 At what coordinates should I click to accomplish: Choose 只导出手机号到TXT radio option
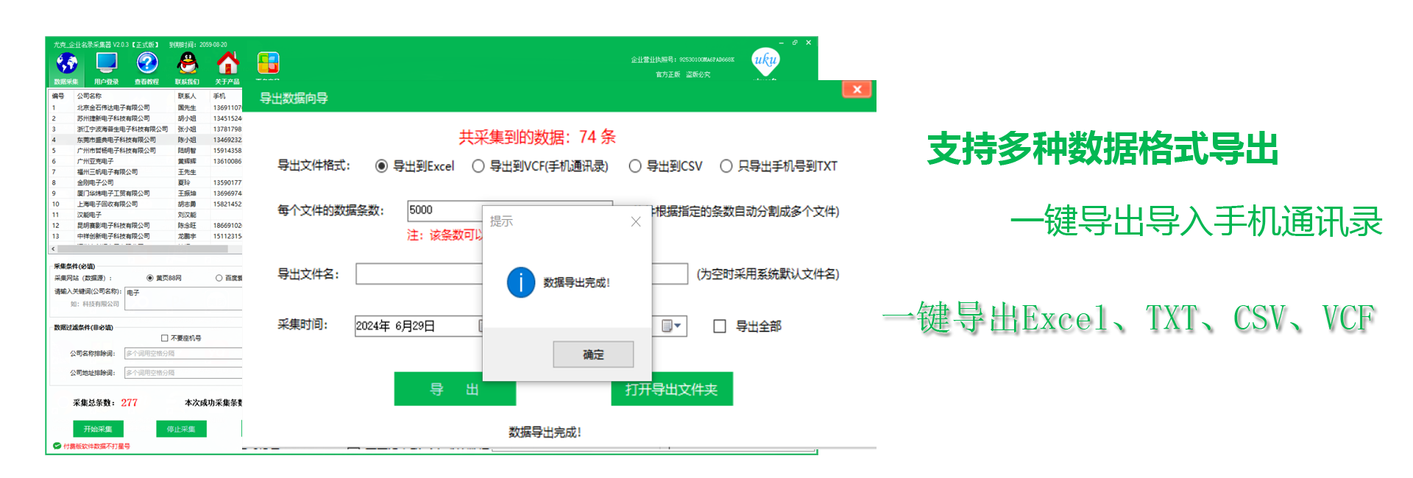click(726, 166)
